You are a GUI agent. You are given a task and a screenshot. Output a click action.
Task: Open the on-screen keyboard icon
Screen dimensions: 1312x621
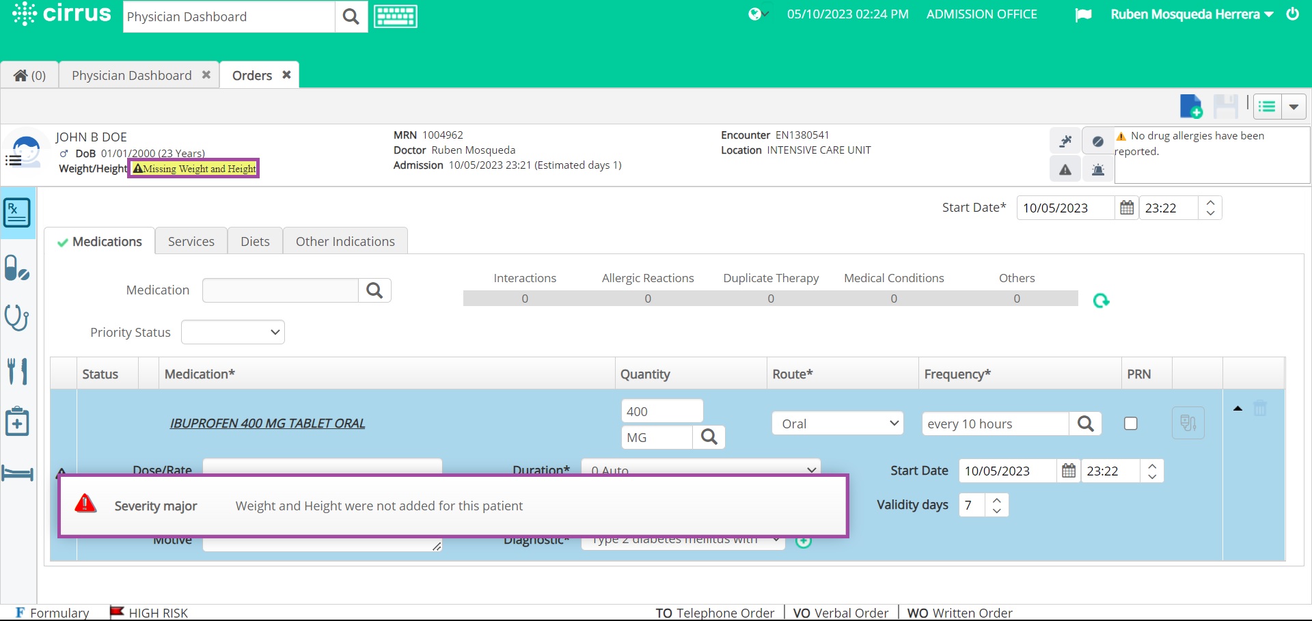(395, 16)
